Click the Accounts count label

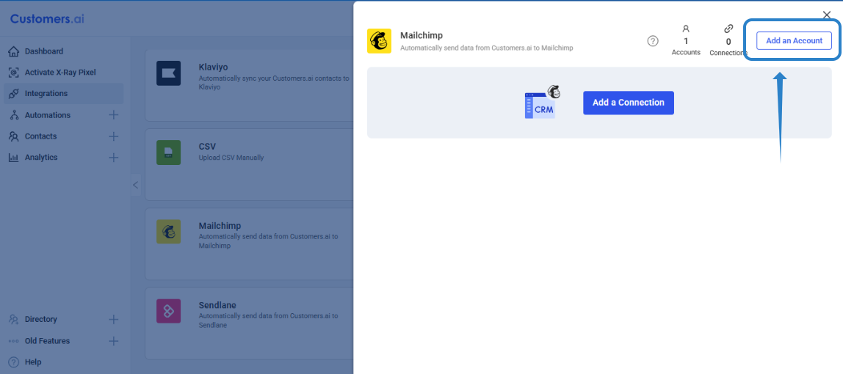tap(686, 52)
